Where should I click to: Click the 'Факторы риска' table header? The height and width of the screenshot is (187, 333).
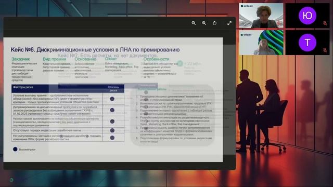pyautogui.click(x=23, y=87)
